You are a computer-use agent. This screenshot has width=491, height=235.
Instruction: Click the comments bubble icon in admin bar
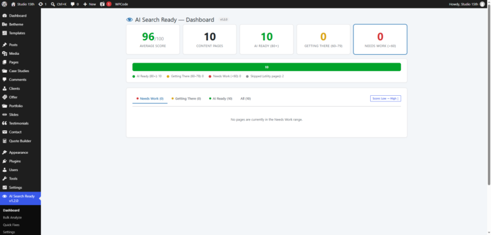click(x=73, y=4)
